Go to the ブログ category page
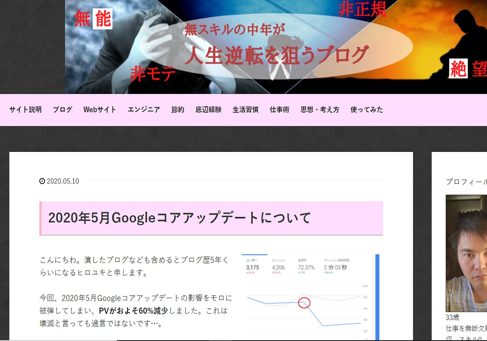 point(62,110)
